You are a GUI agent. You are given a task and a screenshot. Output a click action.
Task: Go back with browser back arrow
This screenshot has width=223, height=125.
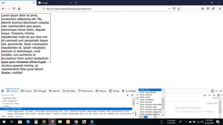(x=3, y=9)
